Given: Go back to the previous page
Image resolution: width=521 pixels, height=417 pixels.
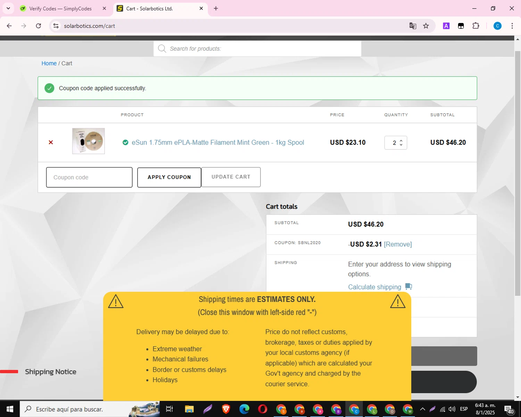Looking at the screenshot, I should (x=9, y=26).
